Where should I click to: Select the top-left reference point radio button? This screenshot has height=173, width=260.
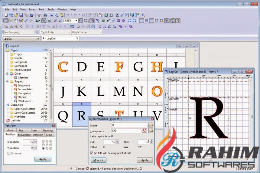tap(43, 141)
